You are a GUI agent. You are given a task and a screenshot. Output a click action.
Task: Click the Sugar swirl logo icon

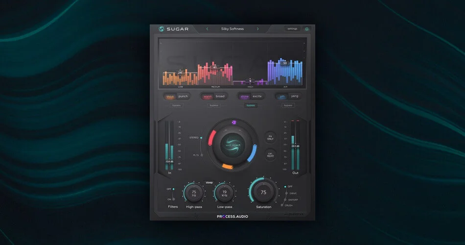pyautogui.click(x=162, y=29)
